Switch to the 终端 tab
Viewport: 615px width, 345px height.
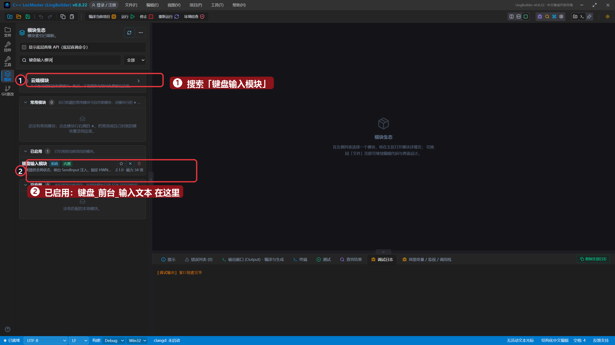(x=300, y=260)
